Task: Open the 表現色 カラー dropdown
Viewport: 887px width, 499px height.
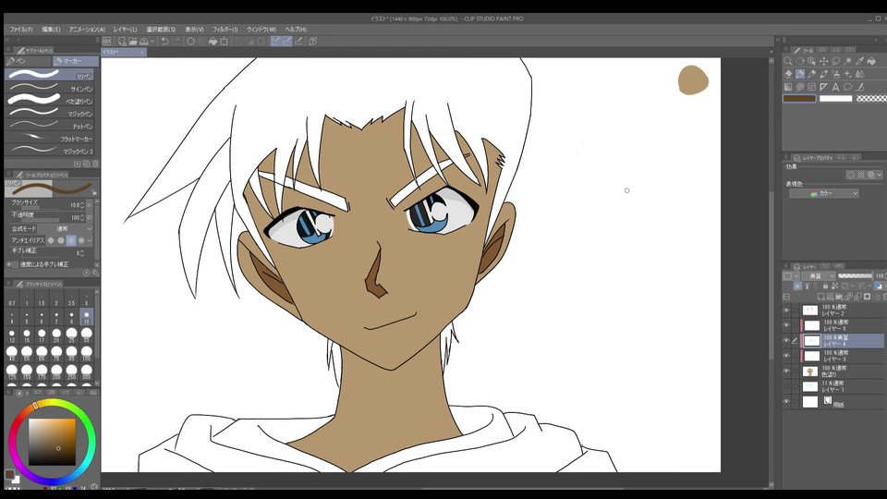Action: [x=822, y=193]
